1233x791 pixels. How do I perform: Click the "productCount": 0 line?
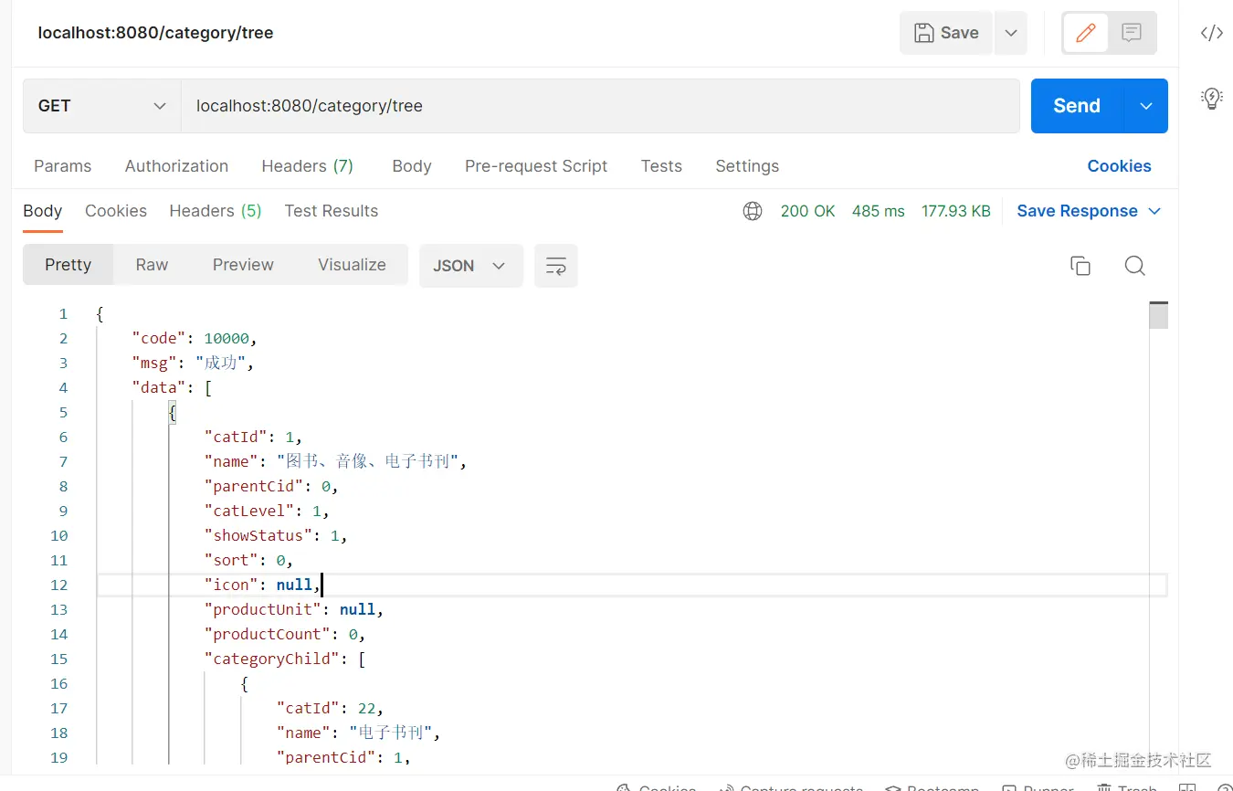point(285,635)
